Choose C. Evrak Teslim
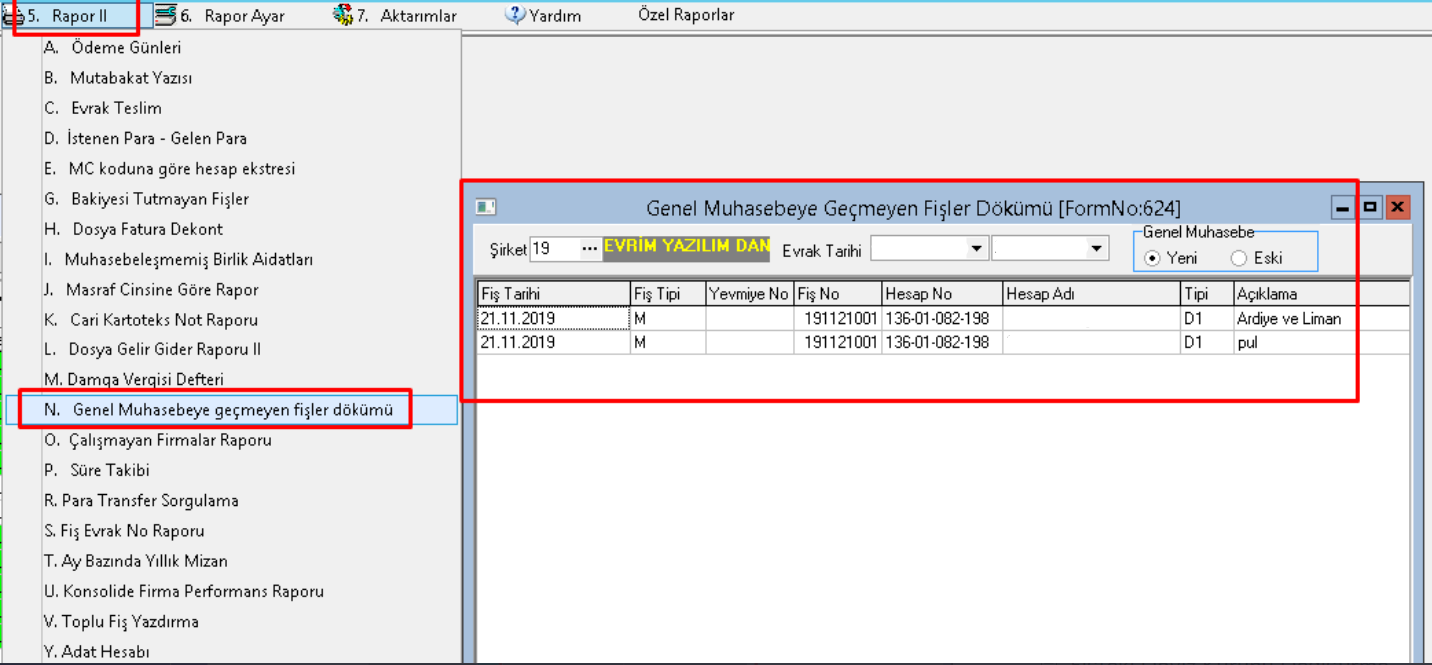This screenshot has width=1432, height=665. pos(232,108)
